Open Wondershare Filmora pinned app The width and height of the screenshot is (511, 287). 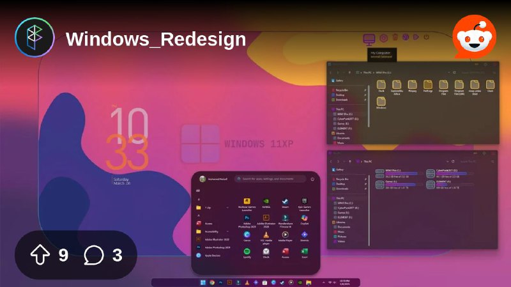(285, 221)
